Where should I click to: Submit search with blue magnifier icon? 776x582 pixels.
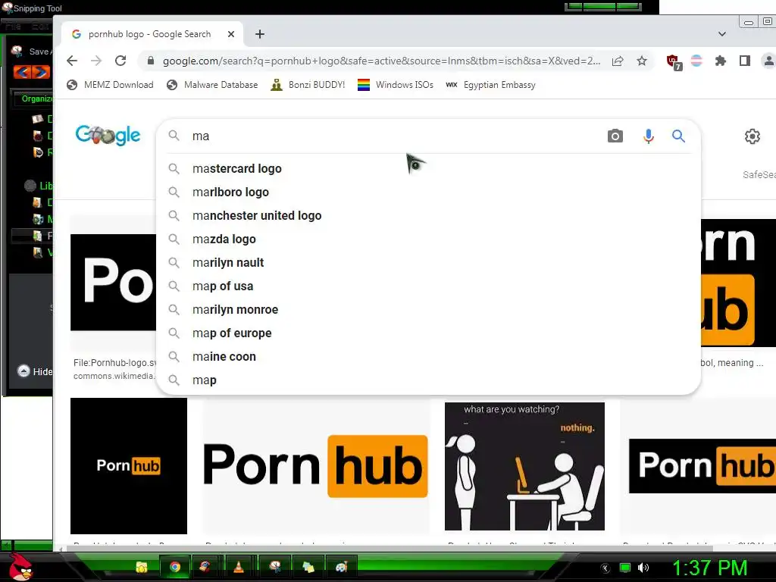678,136
